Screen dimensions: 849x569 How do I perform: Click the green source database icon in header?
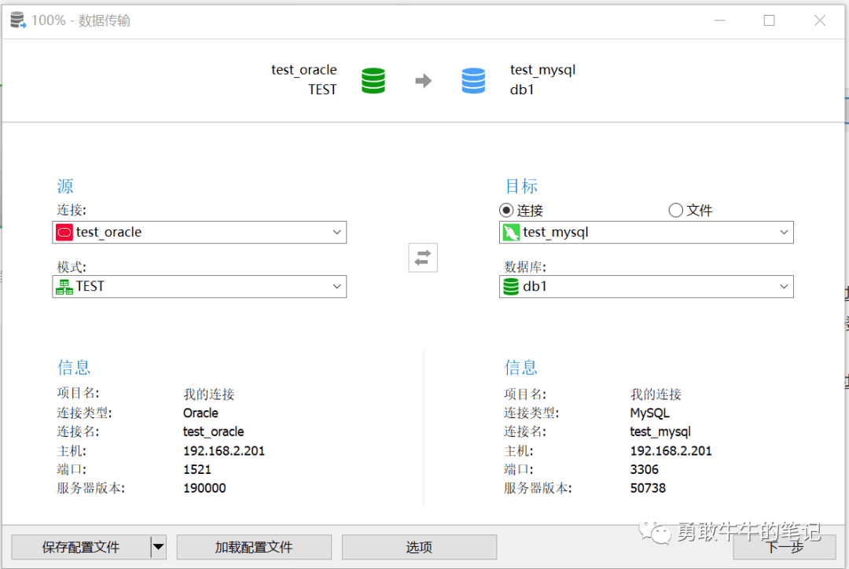click(373, 80)
